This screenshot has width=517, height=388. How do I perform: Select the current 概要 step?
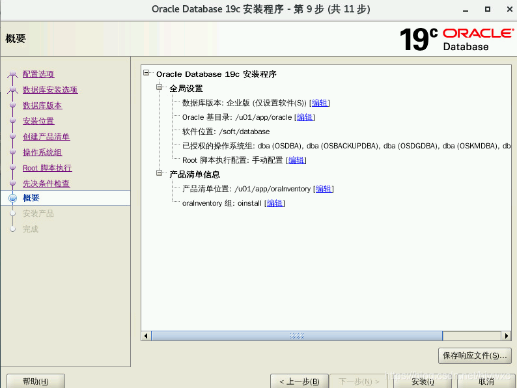point(66,198)
